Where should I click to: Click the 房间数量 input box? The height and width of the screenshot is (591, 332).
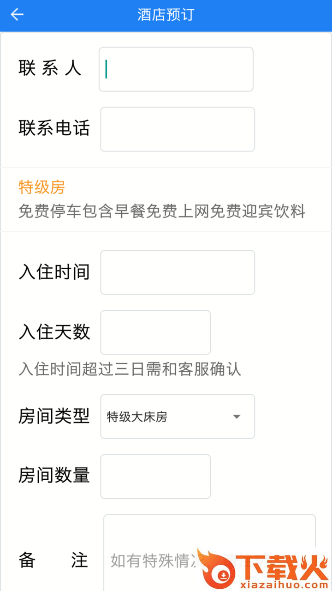click(x=155, y=476)
